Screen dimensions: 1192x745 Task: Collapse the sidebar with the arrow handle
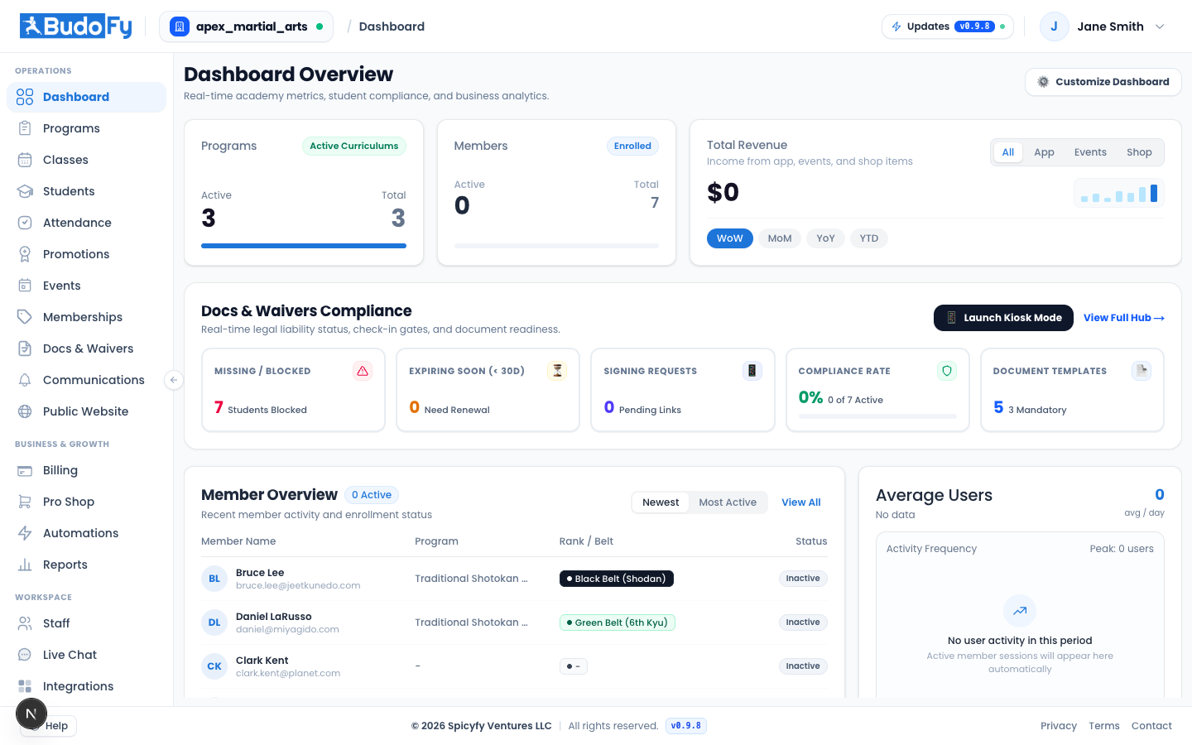[x=173, y=380]
